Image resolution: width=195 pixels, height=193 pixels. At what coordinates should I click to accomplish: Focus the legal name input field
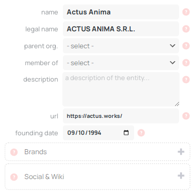point(121,29)
